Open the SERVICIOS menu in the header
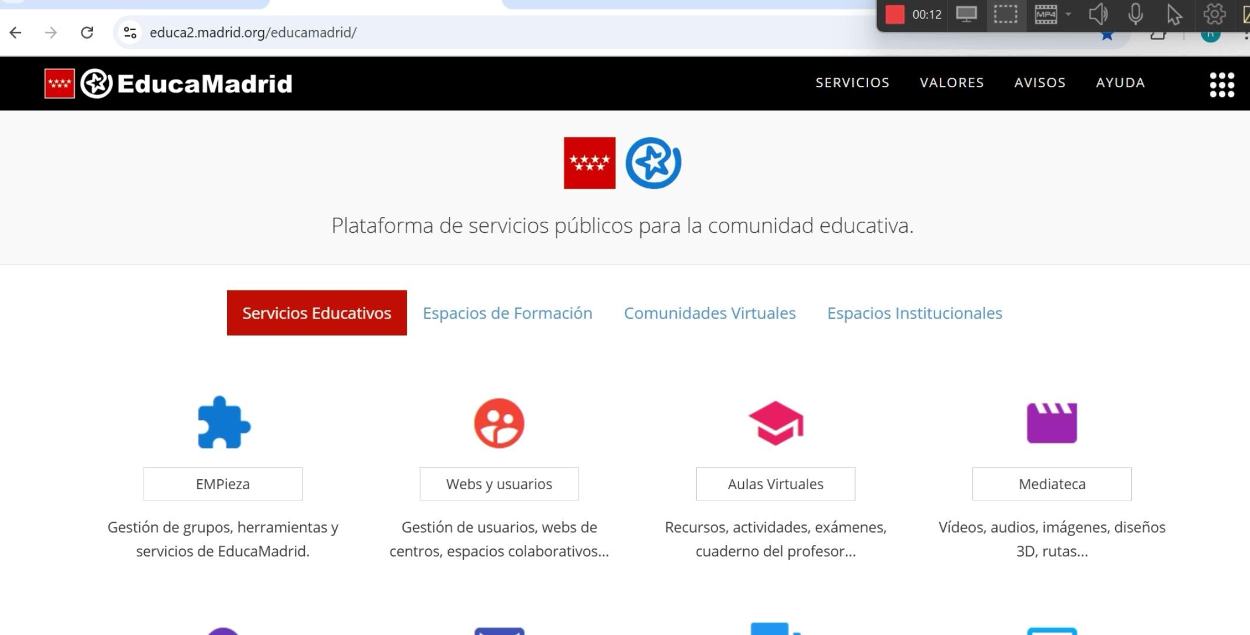Image resolution: width=1250 pixels, height=635 pixels. (x=852, y=83)
